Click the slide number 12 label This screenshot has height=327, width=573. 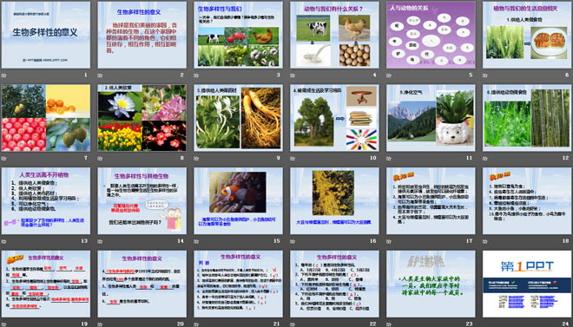[x=566, y=158]
